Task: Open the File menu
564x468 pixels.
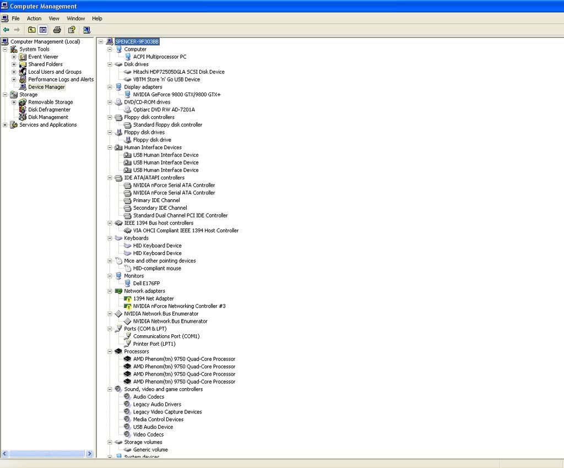Action: click(x=15, y=18)
